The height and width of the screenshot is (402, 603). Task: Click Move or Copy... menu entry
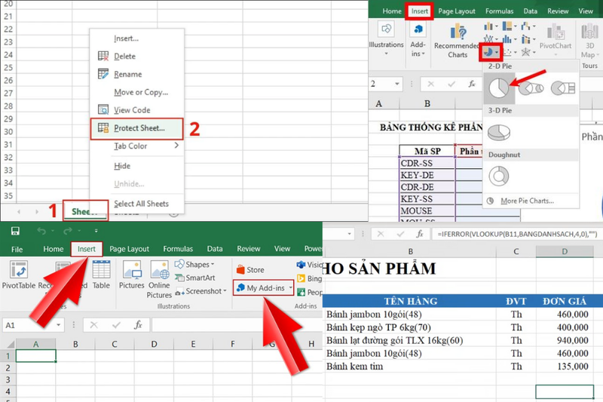point(141,92)
